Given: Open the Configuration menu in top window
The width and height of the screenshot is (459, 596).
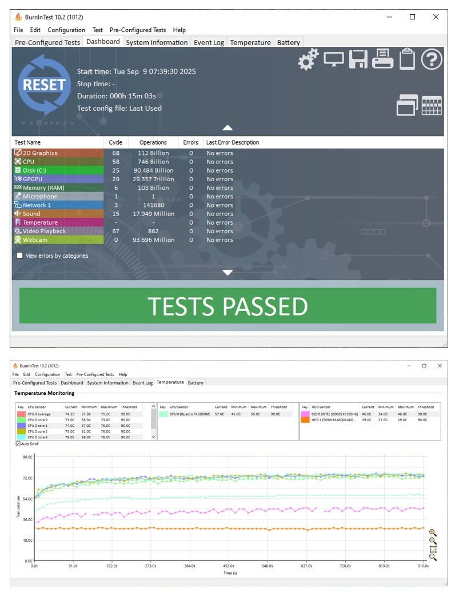Looking at the screenshot, I should click(x=66, y=30).
